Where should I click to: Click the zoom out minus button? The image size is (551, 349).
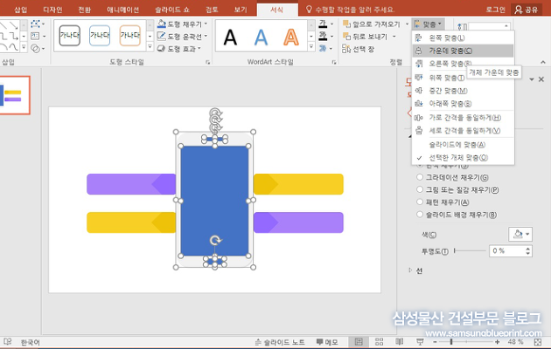[x=435, y=342]
